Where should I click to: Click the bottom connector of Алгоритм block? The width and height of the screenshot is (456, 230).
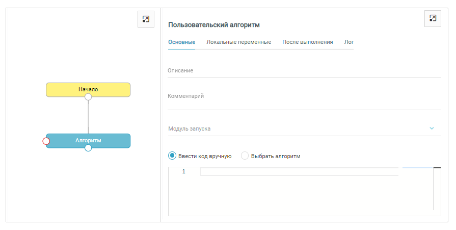(x=88, y=148)
